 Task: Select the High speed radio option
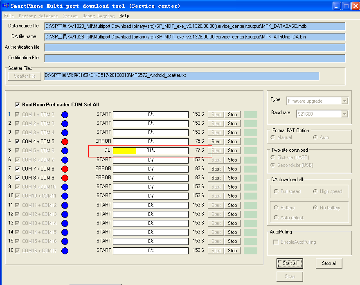pos(315,191)
